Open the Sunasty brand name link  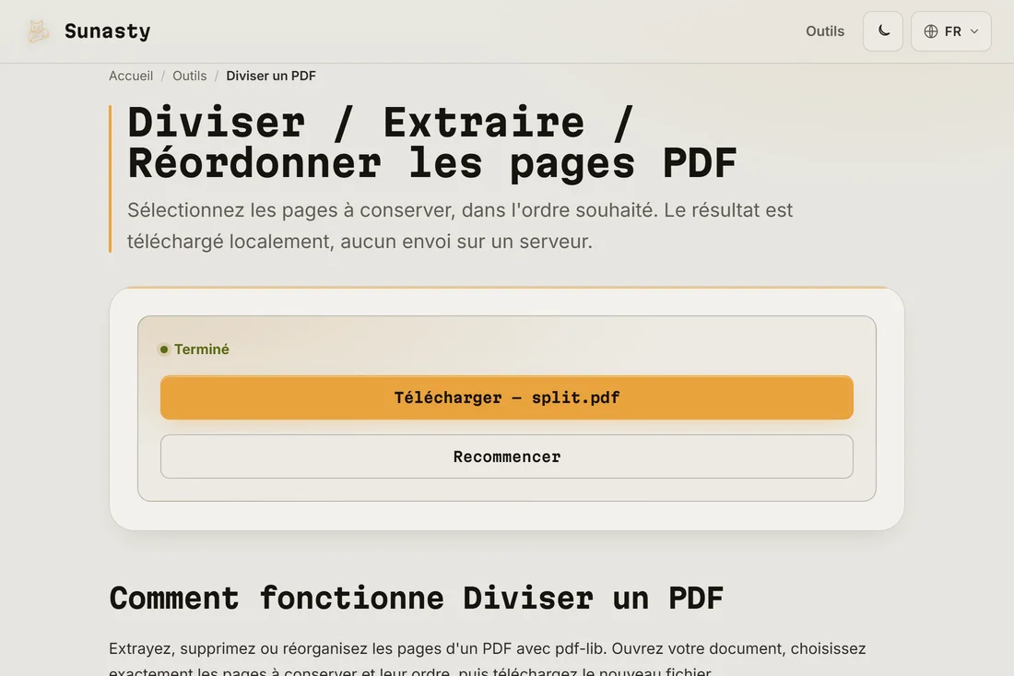(x=107, y=31)
